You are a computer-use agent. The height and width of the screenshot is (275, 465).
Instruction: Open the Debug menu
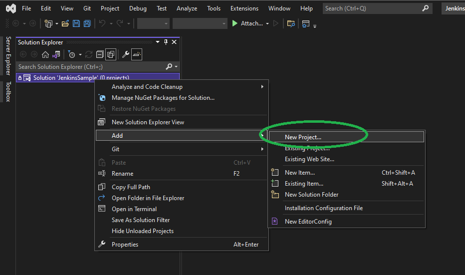138,8
